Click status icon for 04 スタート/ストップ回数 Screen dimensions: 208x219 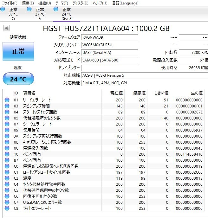pos(7,112)
